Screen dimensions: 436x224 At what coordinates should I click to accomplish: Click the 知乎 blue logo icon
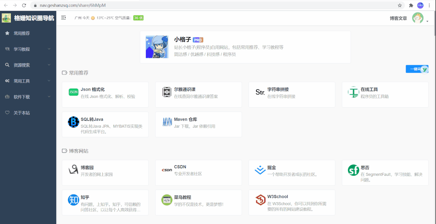click(74, 200)
